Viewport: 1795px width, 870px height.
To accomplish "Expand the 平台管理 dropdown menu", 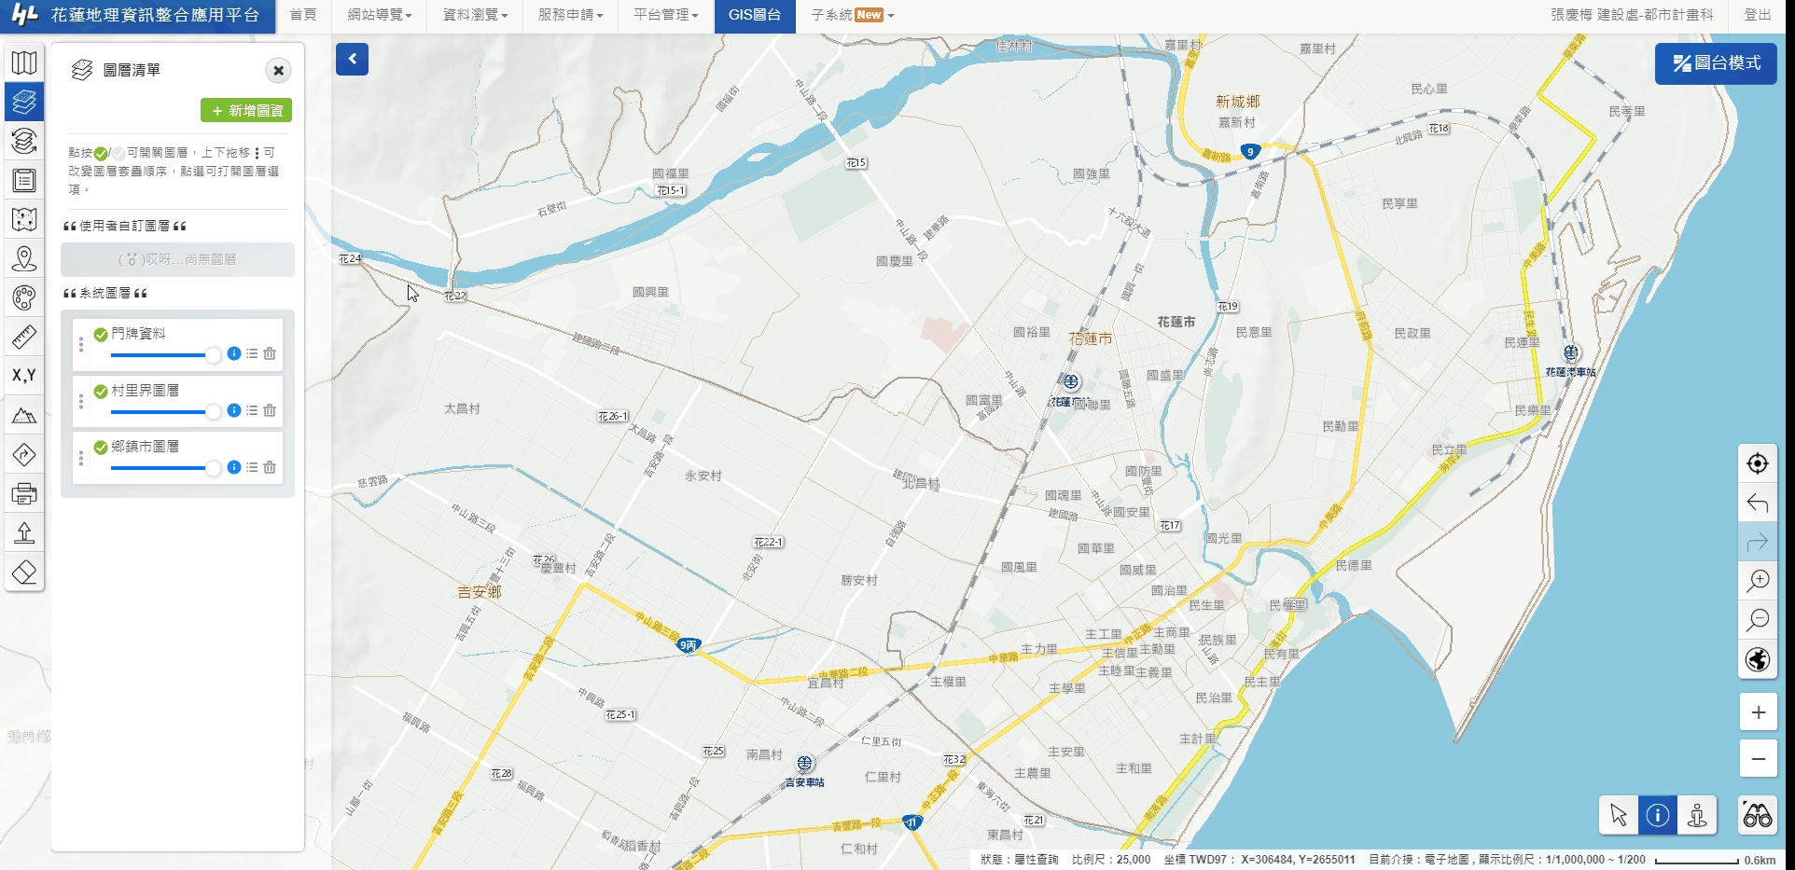I will pos(665,15).
